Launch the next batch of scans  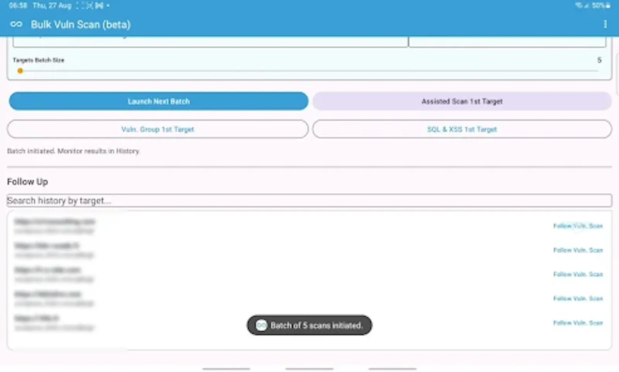tap(159, 101)
